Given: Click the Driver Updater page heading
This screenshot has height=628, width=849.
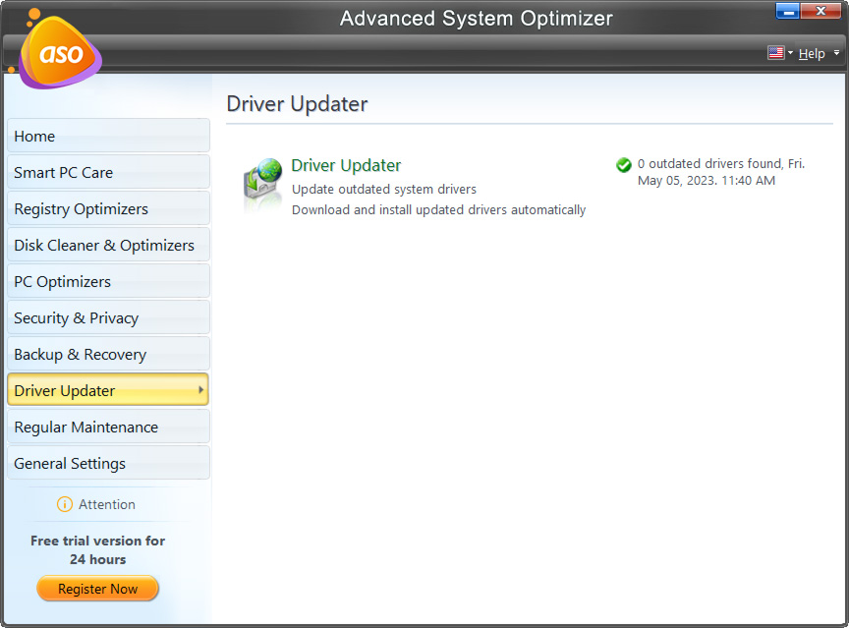Looking at the screenshot, I should [297, 103].
